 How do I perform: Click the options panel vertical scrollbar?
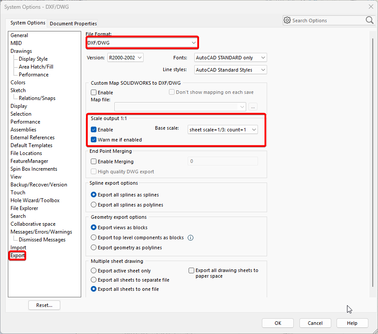tap(372, 163)
